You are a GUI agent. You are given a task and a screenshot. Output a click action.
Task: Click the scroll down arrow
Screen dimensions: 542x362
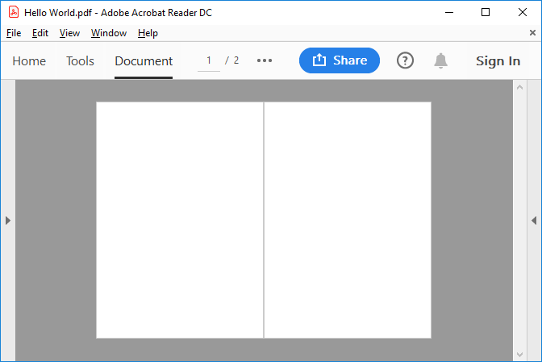click(519, 354)
